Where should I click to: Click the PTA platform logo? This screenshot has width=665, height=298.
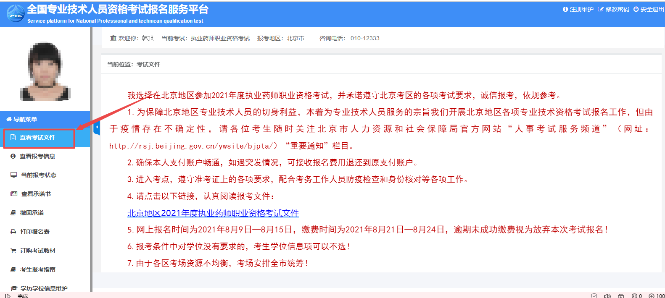click(x=16, y=13)
